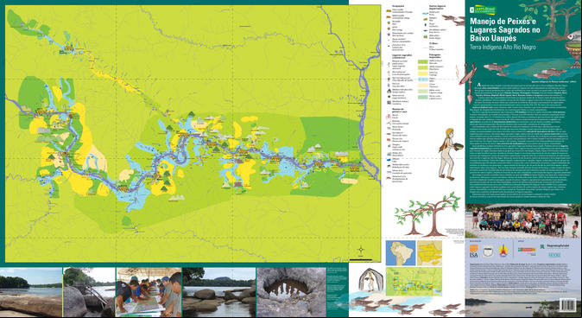
Task: Click the Regnskogfondet logo
Action: 554,246
